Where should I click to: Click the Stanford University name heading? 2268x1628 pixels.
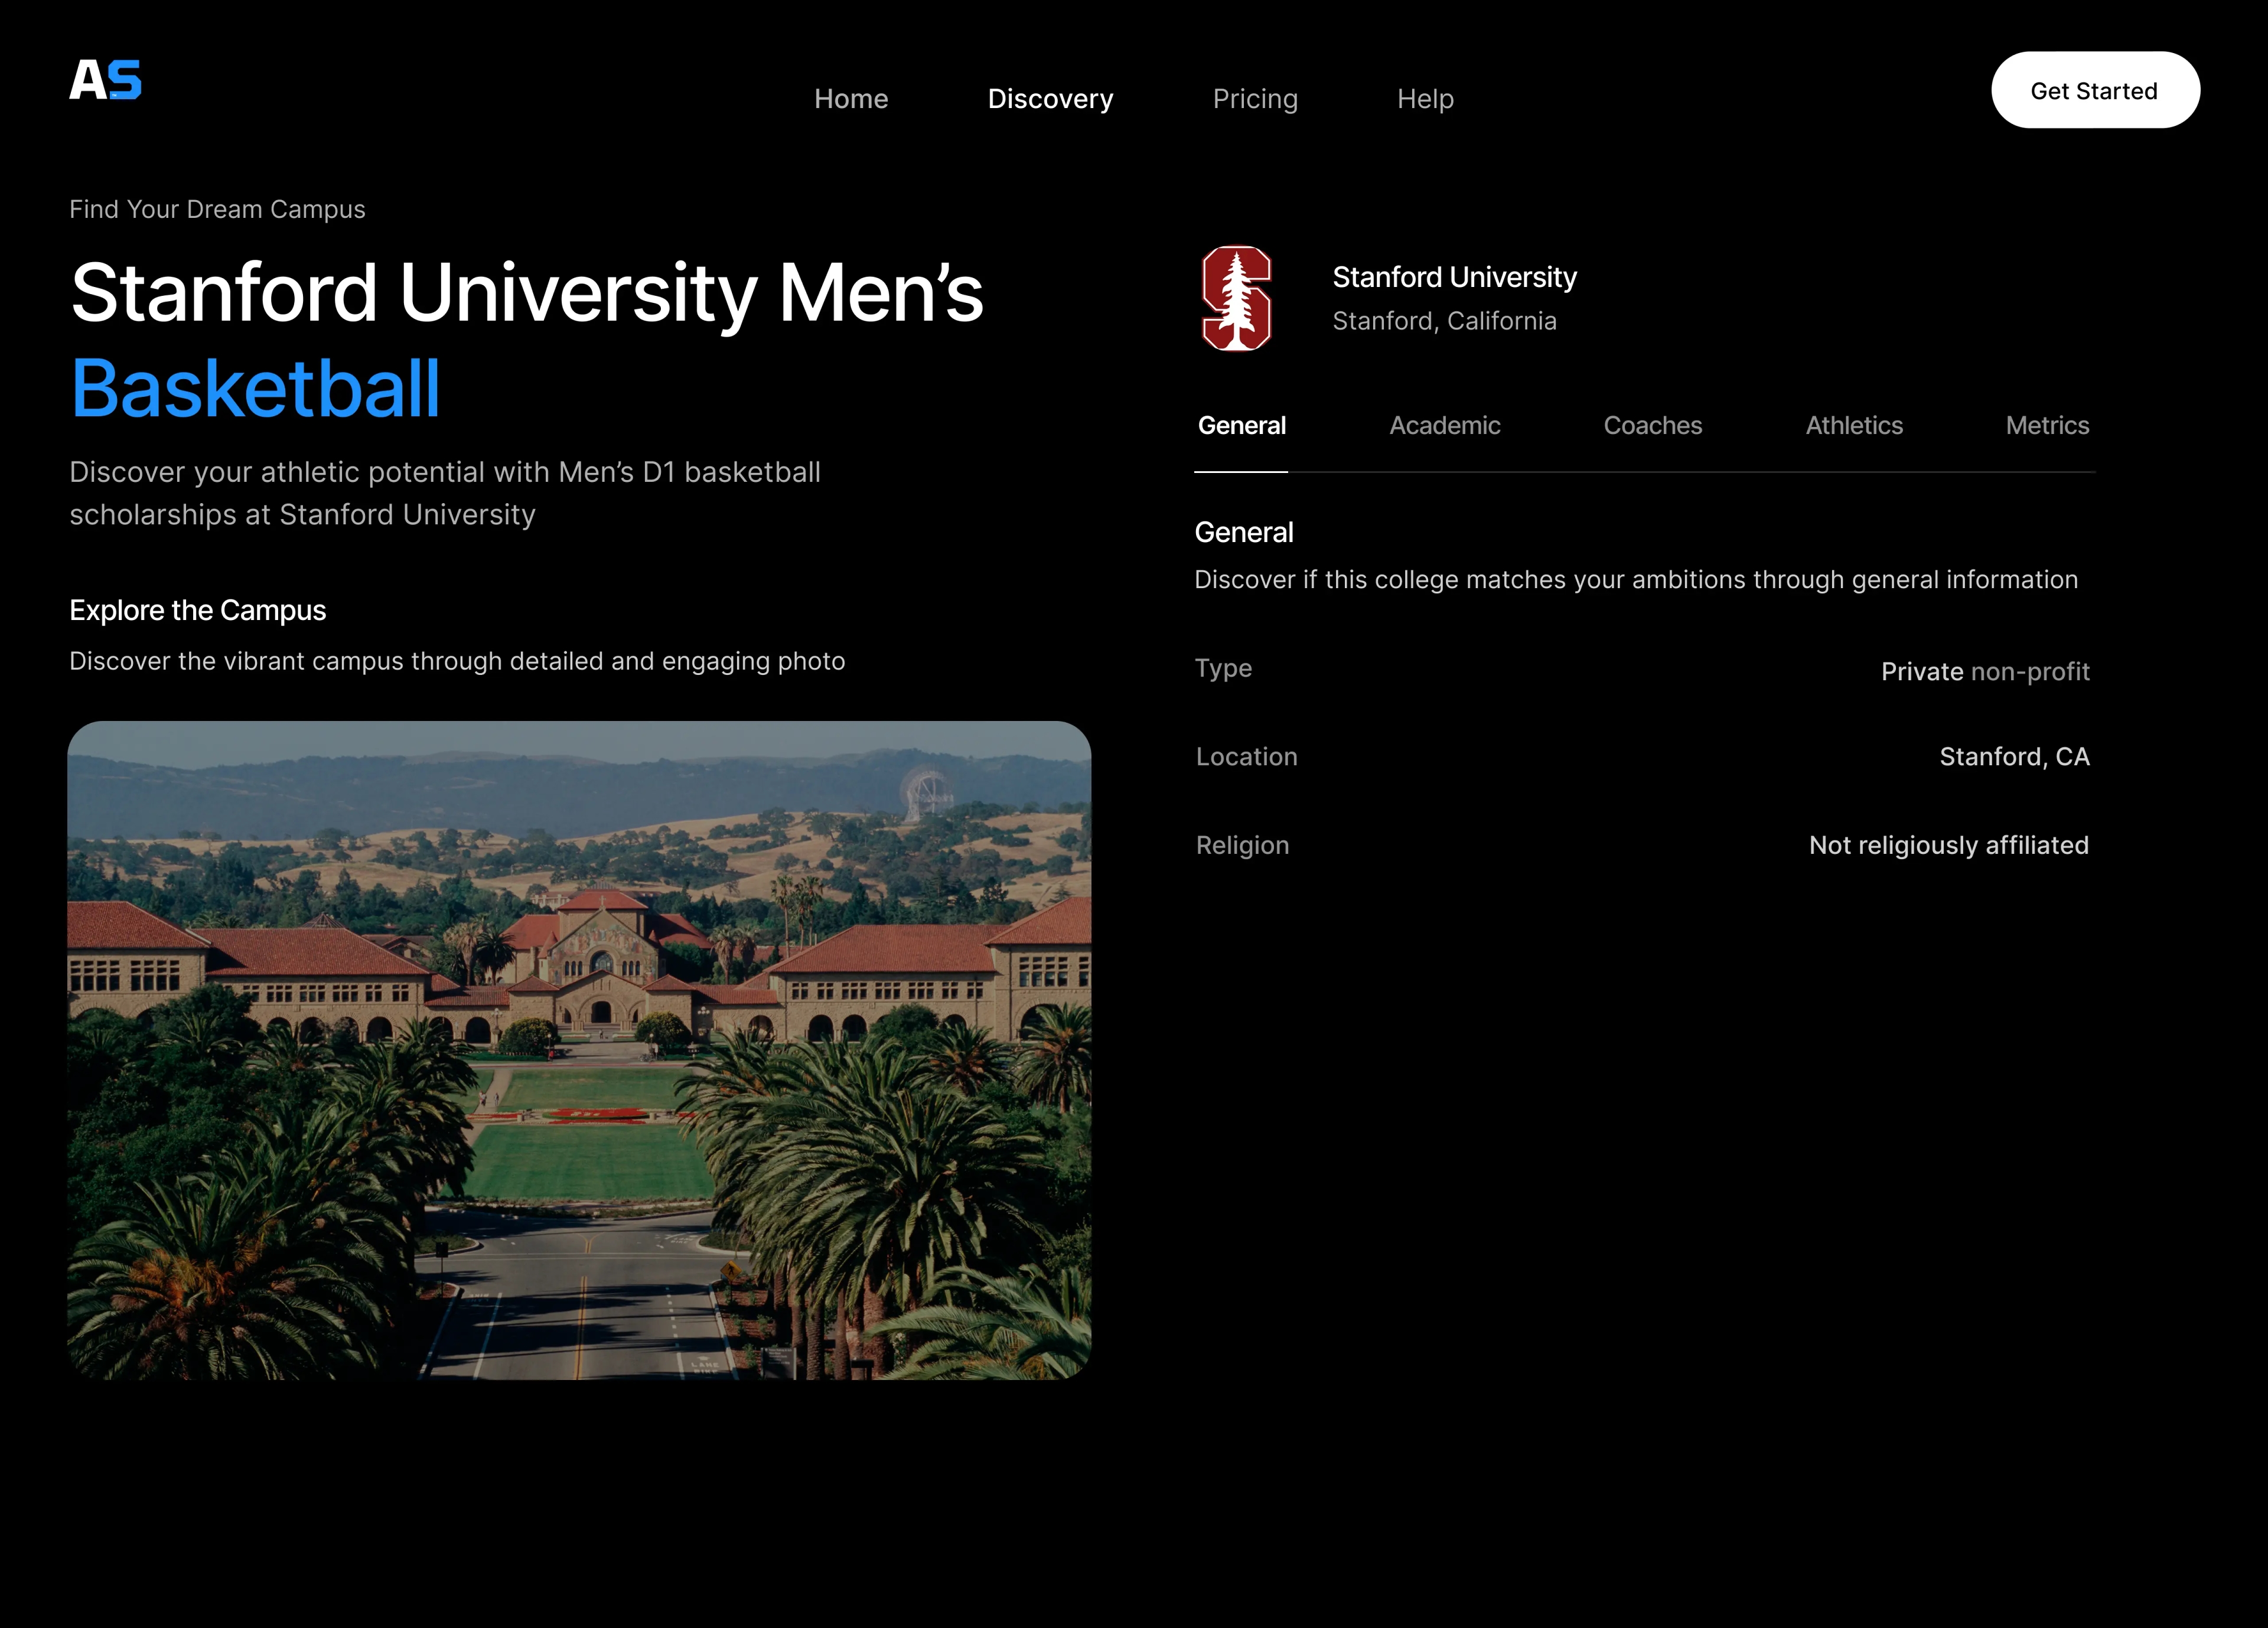click(x=1454, y=277)
